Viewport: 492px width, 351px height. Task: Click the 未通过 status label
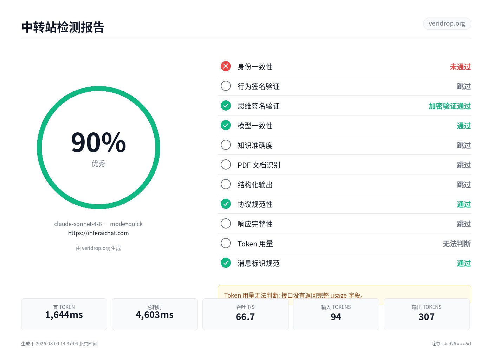pos(460,67)
